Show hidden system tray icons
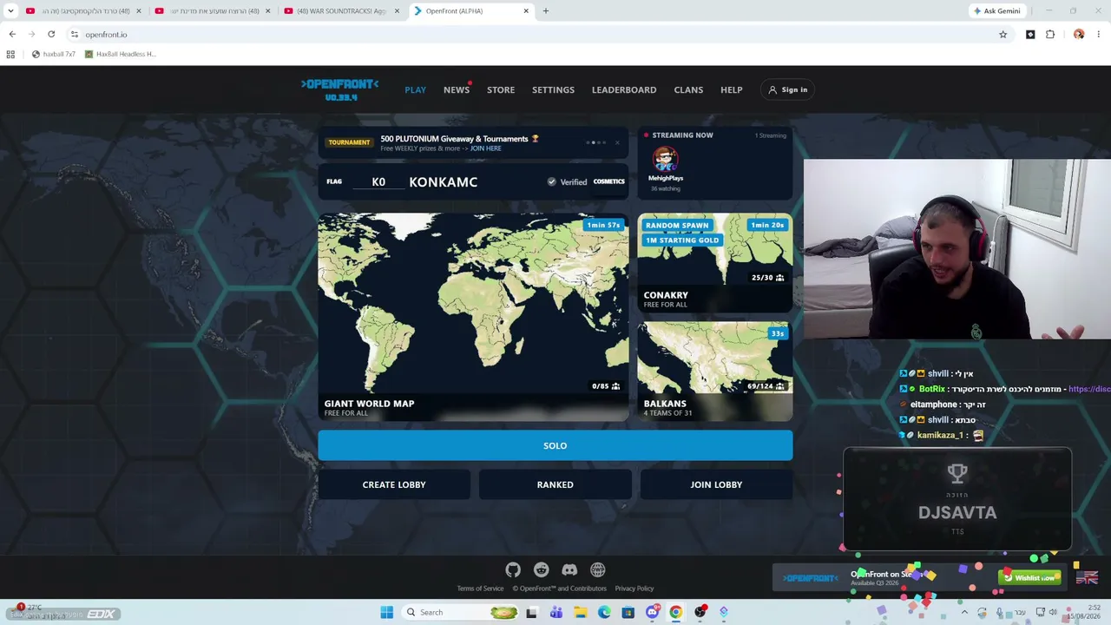1111x625 pixels. point(963,612)
